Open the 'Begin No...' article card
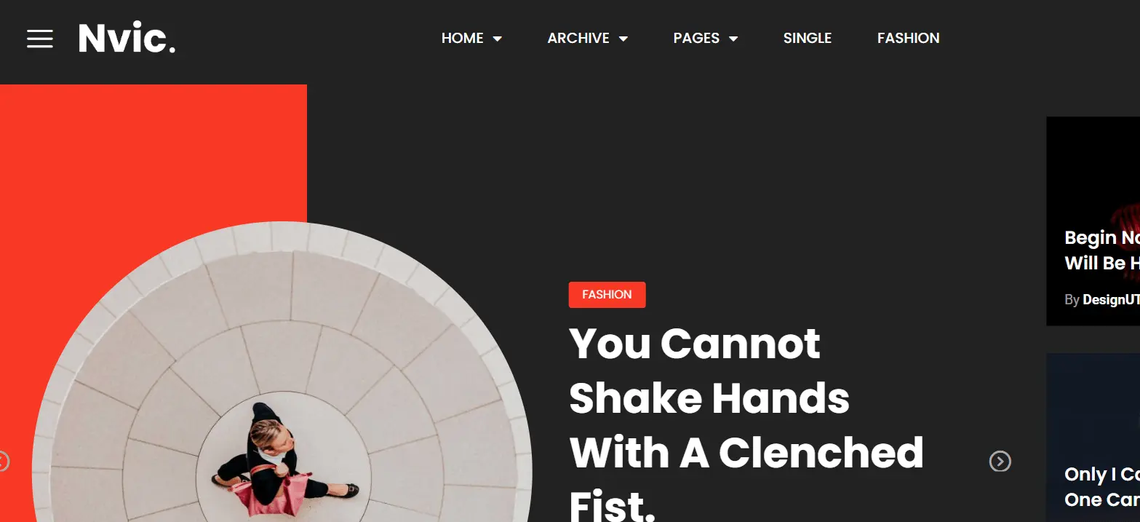The width and height of the screenshot is (1140, 522). pos(1093,221)
